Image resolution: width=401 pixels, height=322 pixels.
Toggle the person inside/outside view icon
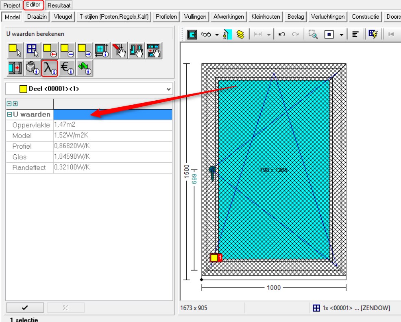(x=227, y=34)
